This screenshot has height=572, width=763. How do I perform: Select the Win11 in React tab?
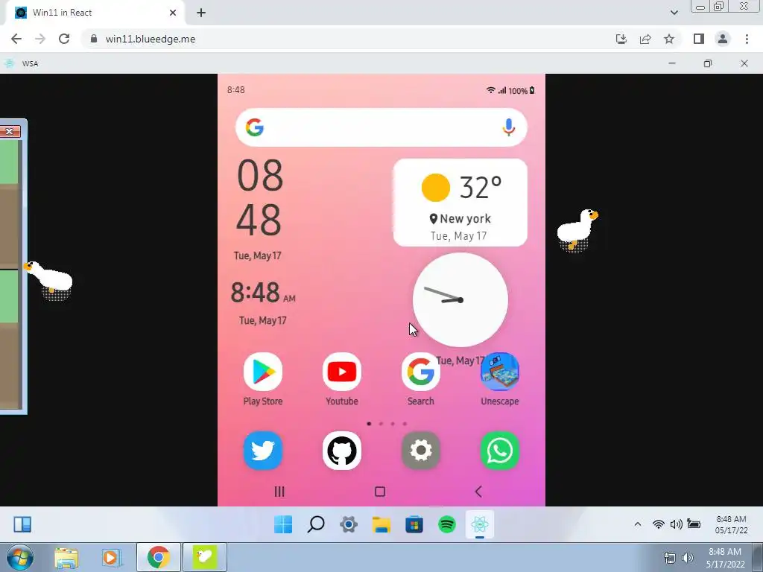(x=95, y=13)
